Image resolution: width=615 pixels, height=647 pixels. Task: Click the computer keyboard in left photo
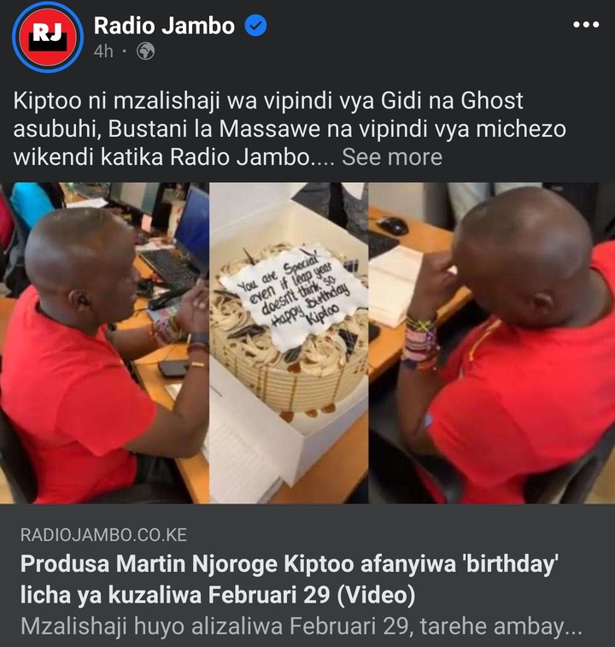tap(170, 268)
